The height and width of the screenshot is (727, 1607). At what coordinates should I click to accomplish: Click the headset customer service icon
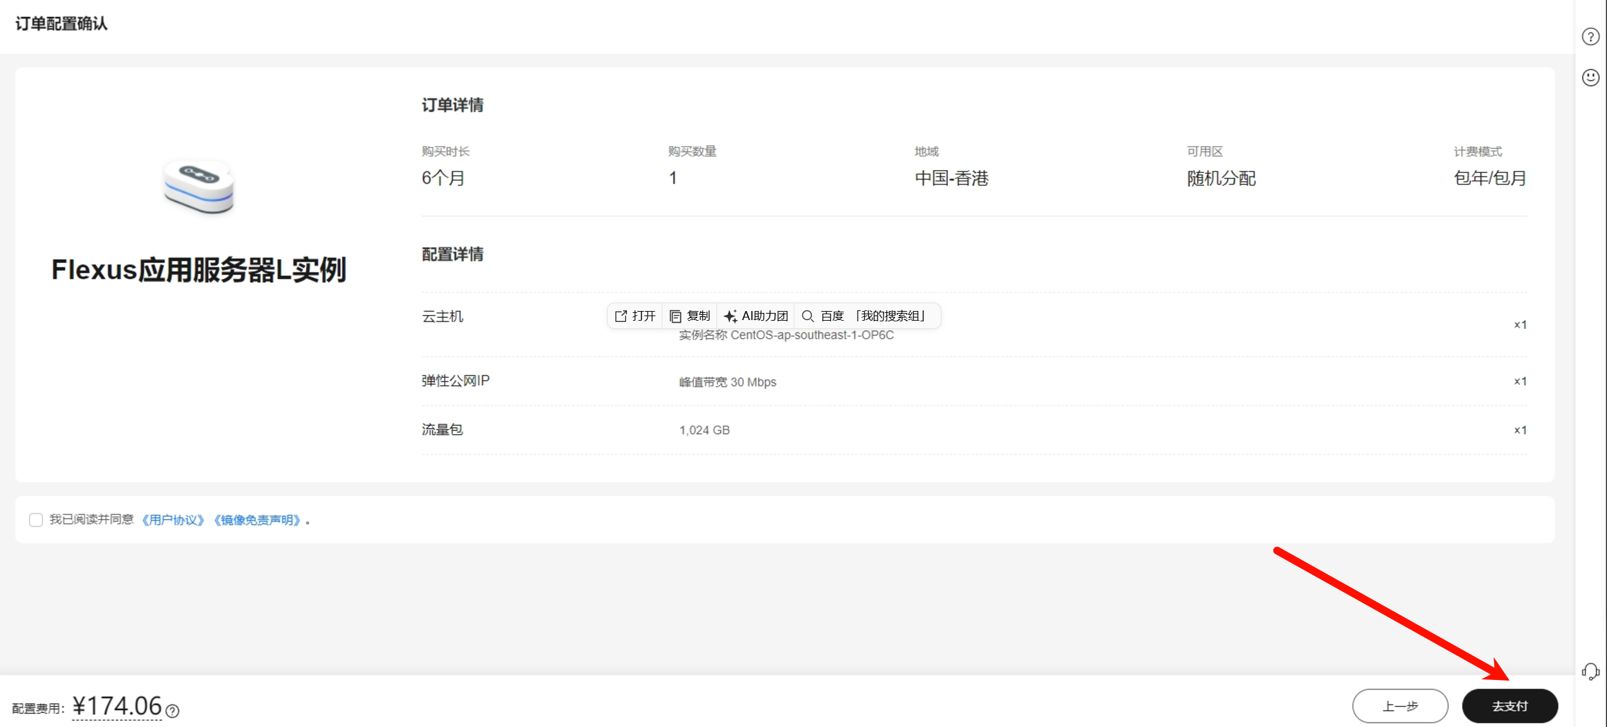[x=1590, y=672]
